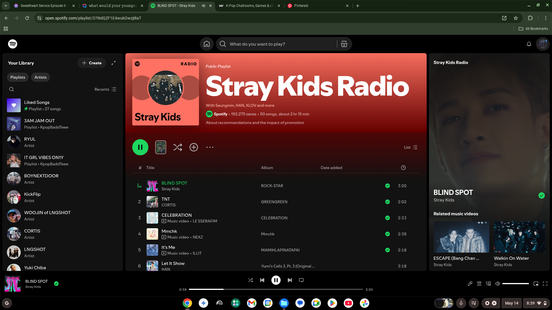Open the Browse icon in search bar
The width and height of the screenshot is (552, 310).
(344, 44)
